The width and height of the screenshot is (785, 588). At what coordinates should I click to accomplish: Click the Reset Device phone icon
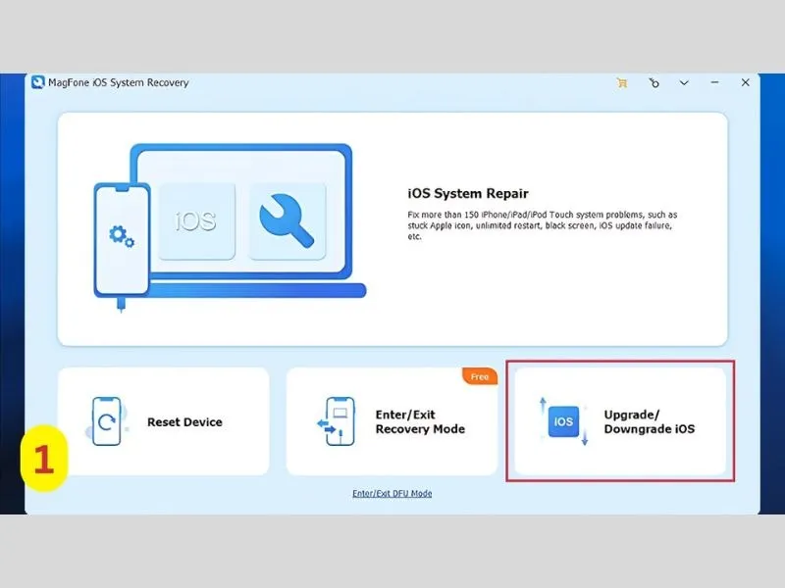point(107,421)
